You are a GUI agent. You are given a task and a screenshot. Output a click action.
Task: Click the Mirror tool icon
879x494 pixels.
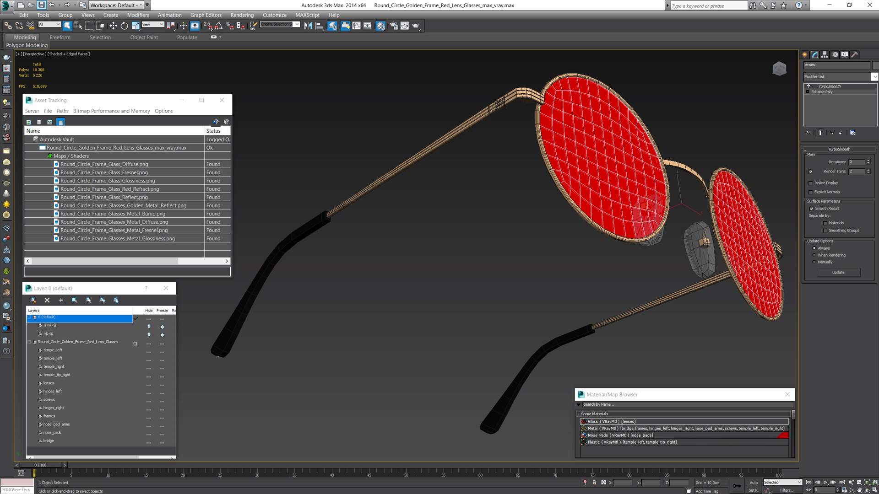pos(308,26)
